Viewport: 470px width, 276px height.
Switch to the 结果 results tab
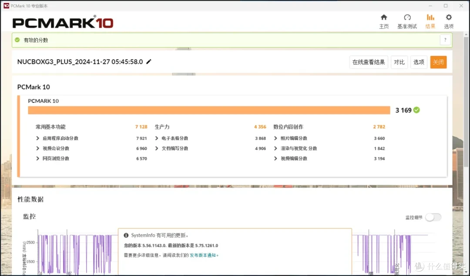click(430, 22)
